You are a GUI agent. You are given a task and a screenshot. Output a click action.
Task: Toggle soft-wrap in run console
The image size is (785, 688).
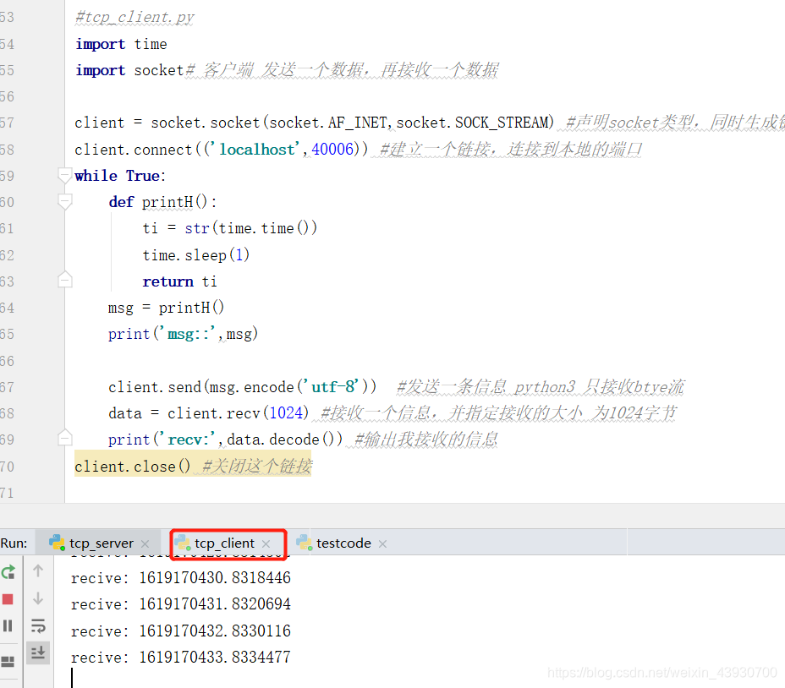click(38, 625)
